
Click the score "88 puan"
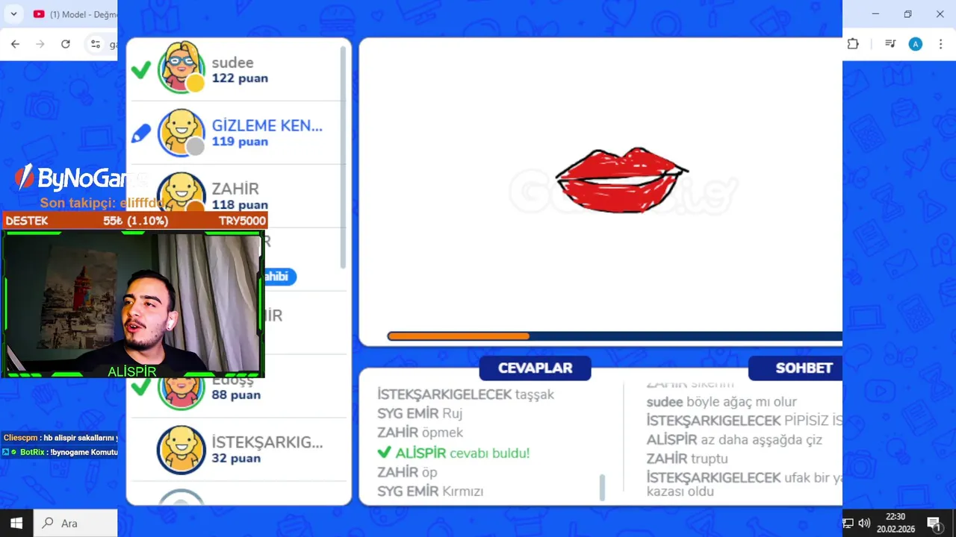(x=236, y=395)
